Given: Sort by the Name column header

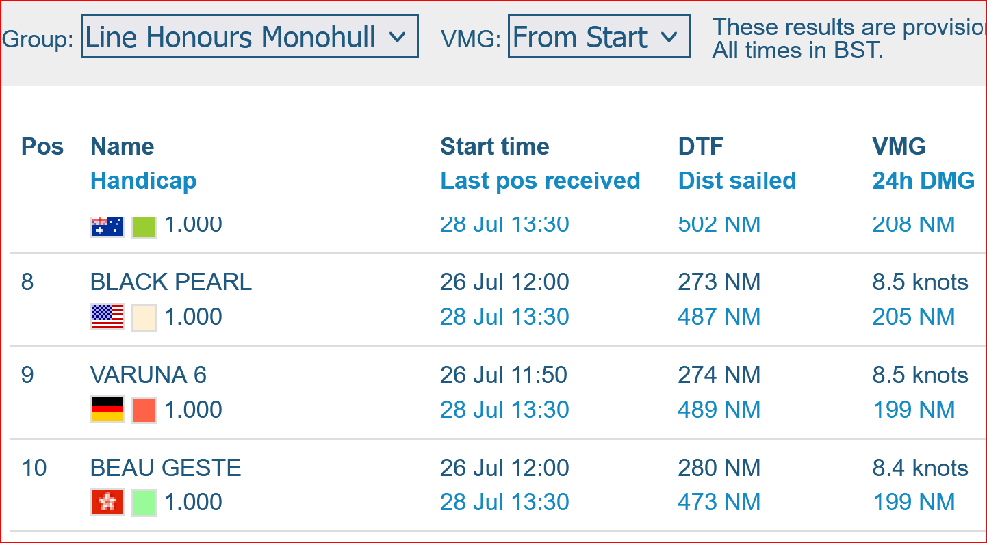Looking at the screenshot, I should point(123,146).
